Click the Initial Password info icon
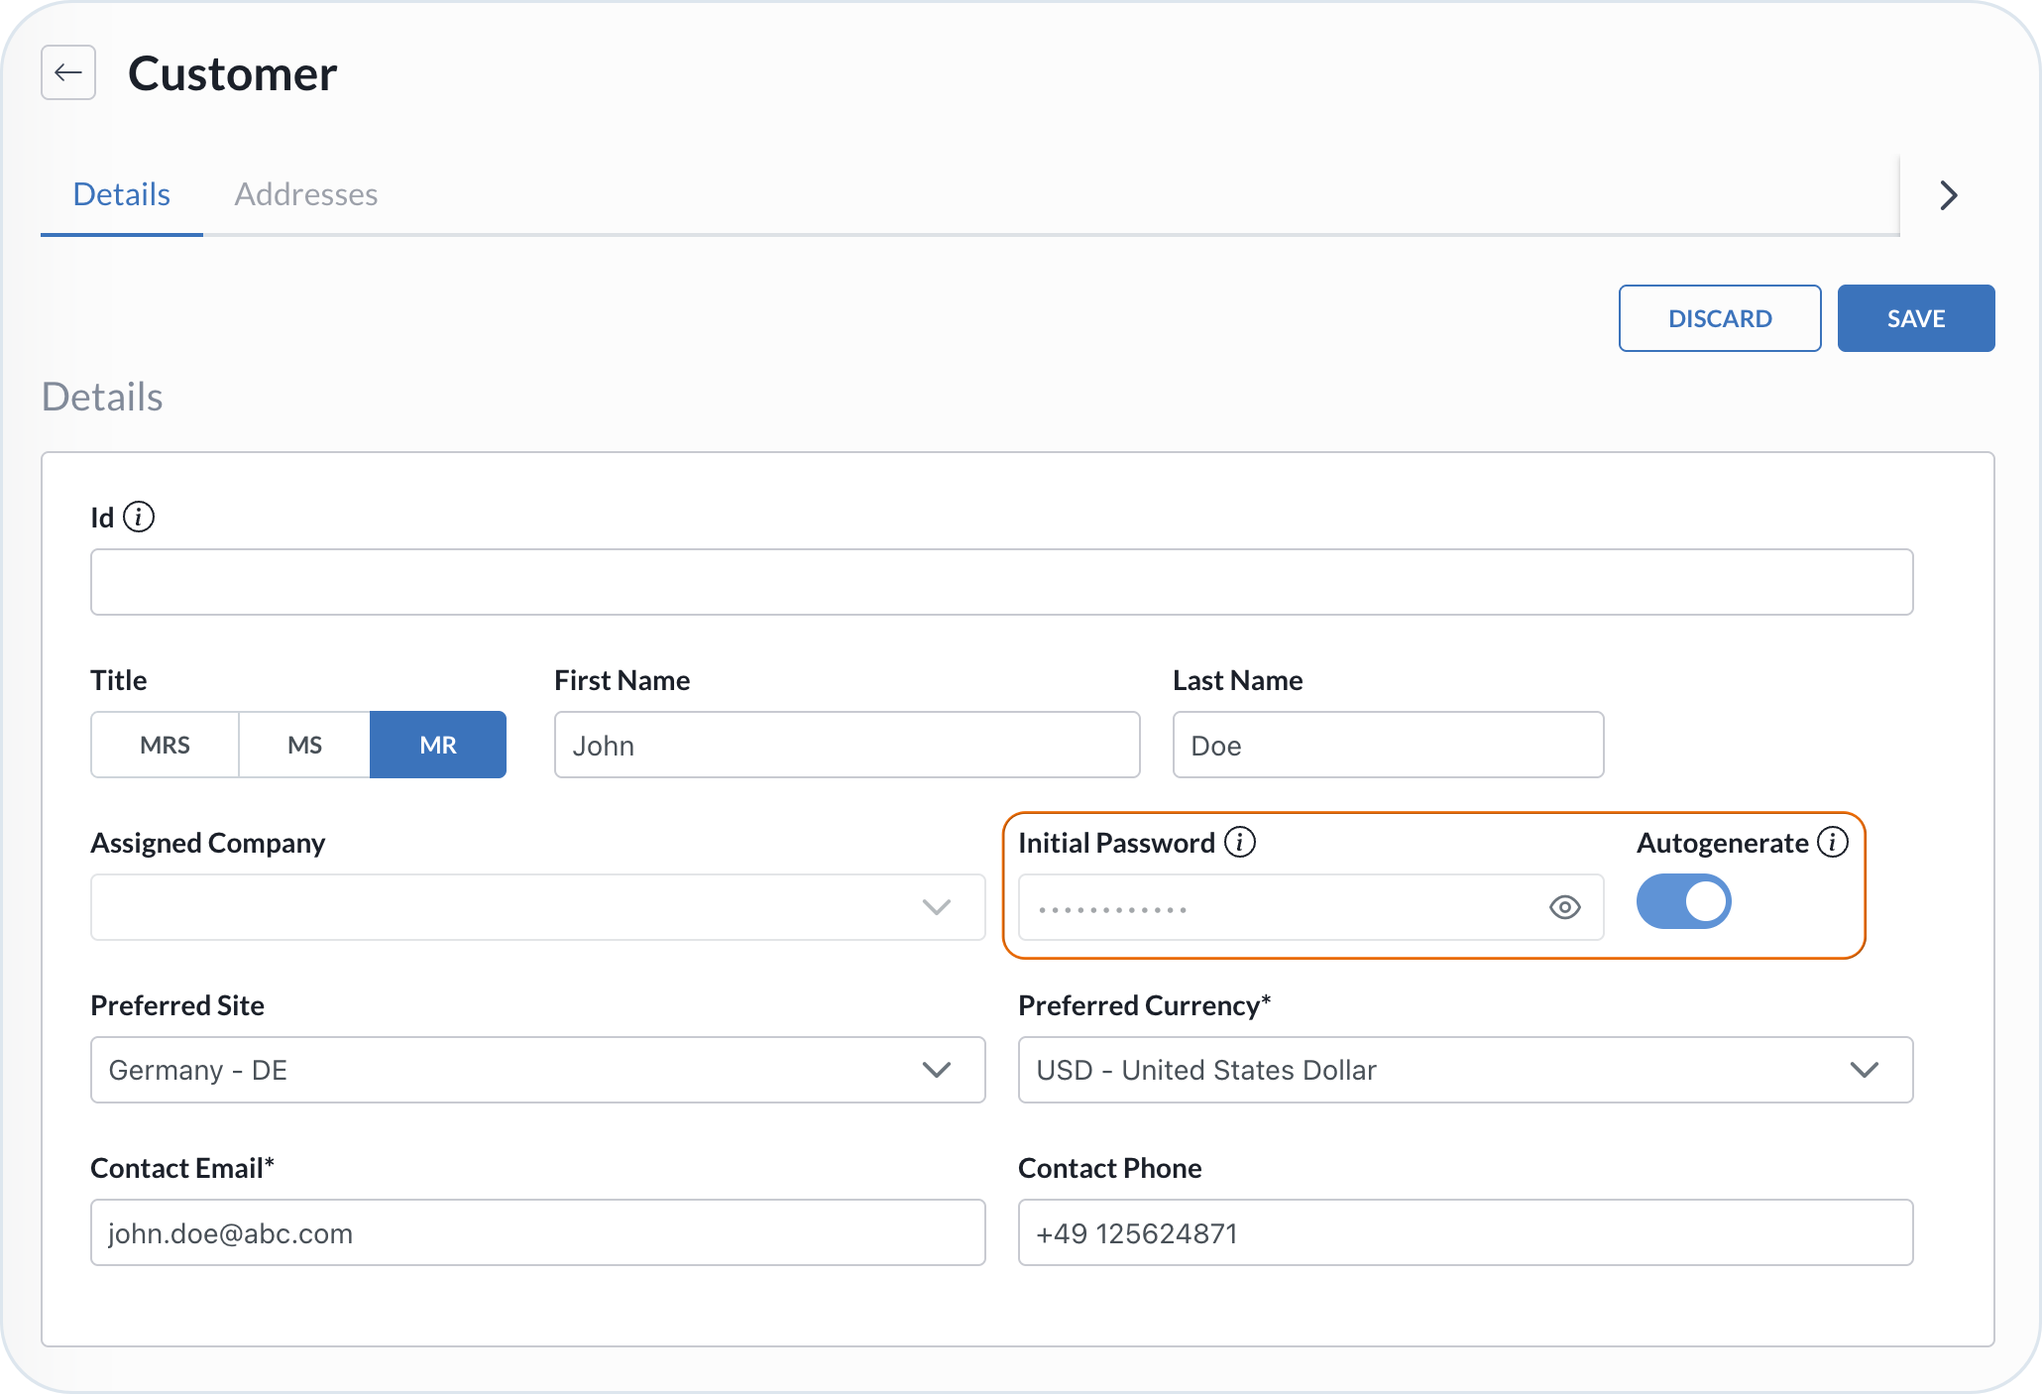Viewport: 2042px width, 1394px height. coord(1239,842)
